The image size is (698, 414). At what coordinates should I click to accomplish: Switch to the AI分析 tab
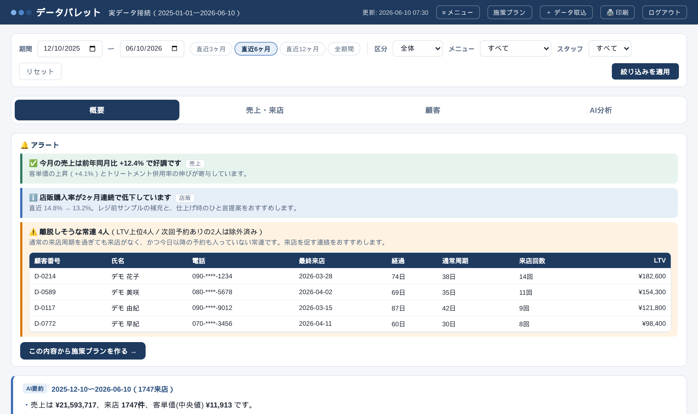pyautogui.click(x=601, y=110)
